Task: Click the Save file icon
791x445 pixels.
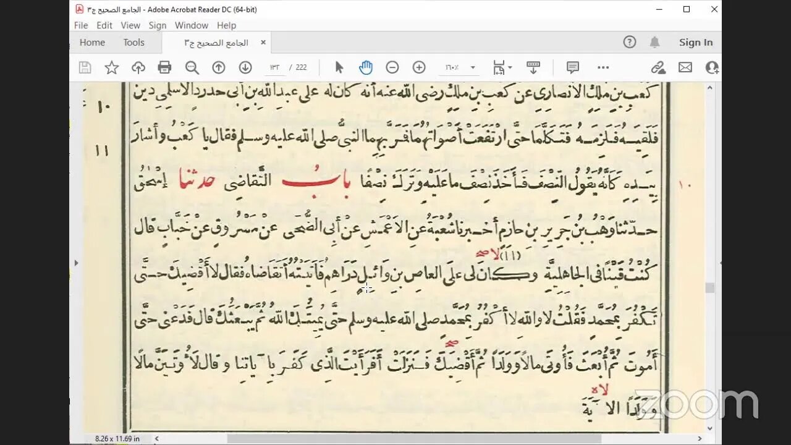Action: click(85, 67)
